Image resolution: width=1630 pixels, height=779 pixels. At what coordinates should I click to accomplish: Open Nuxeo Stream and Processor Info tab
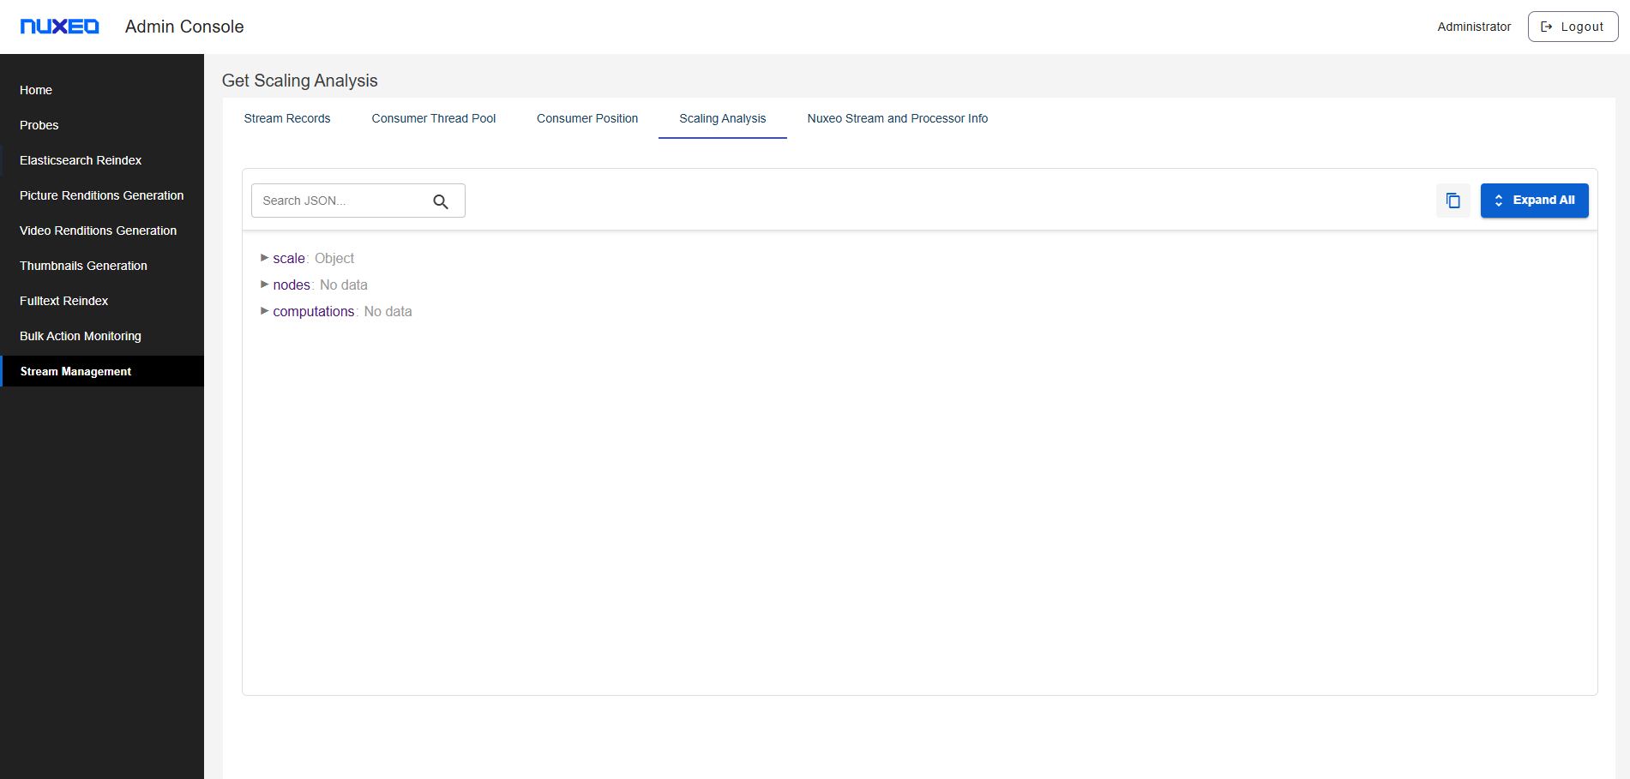[x=897, y=118]
